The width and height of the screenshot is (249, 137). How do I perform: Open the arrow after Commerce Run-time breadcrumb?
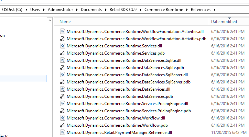(x=187, y=10)
